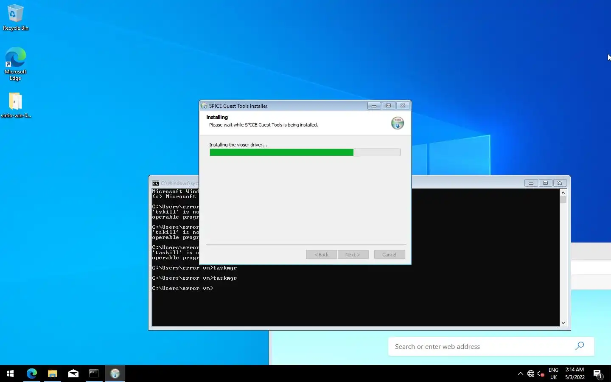Click the last prompt line in Command Prompt
Image resolution: width=611 pixels, height=382 pixels.
click(182, 288)
